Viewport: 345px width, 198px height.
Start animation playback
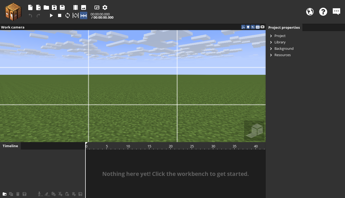[51, 15]
